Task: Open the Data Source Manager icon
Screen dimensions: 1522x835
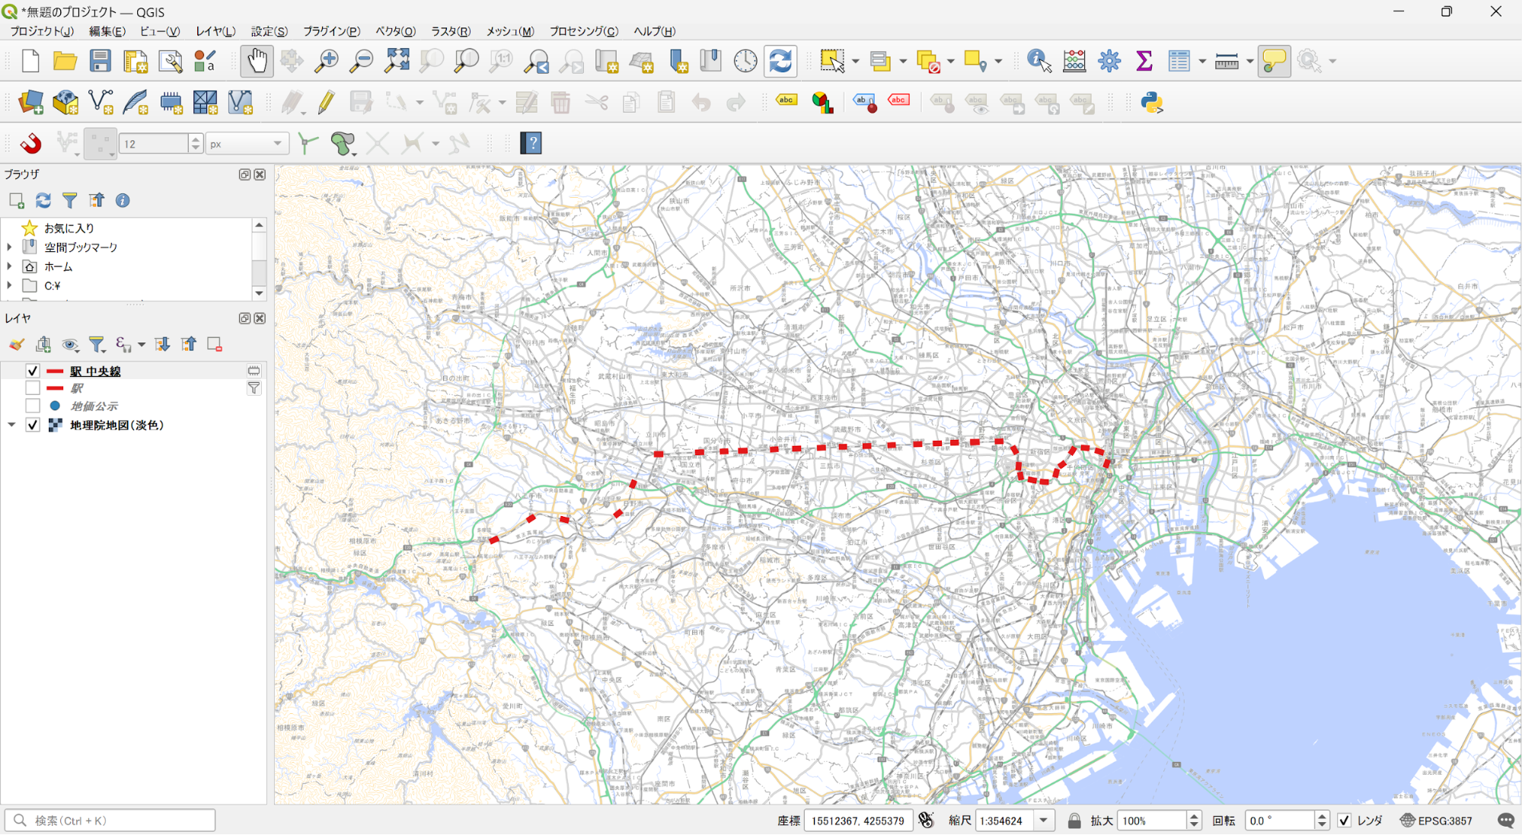Action: pos(31,102)
